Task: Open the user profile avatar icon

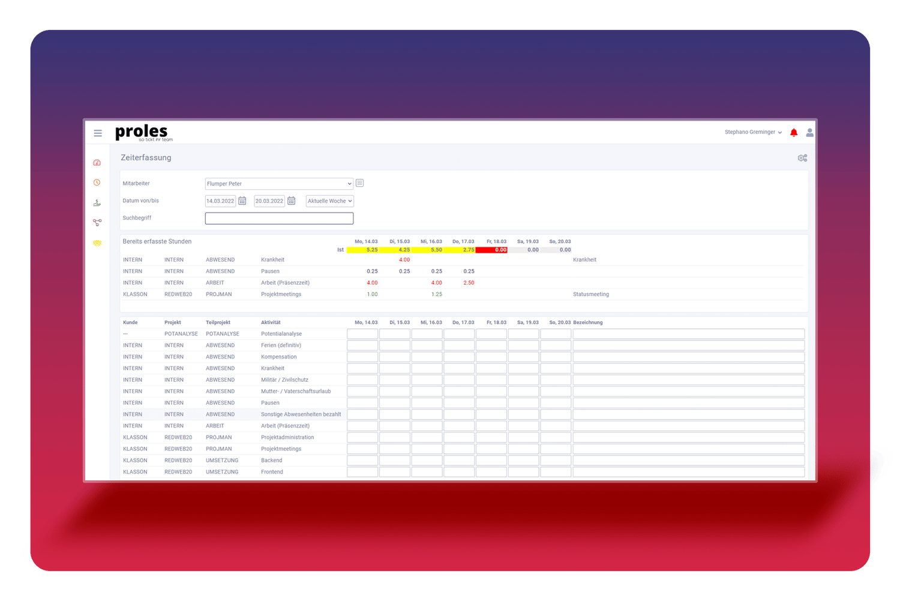Action: point(809,133)
